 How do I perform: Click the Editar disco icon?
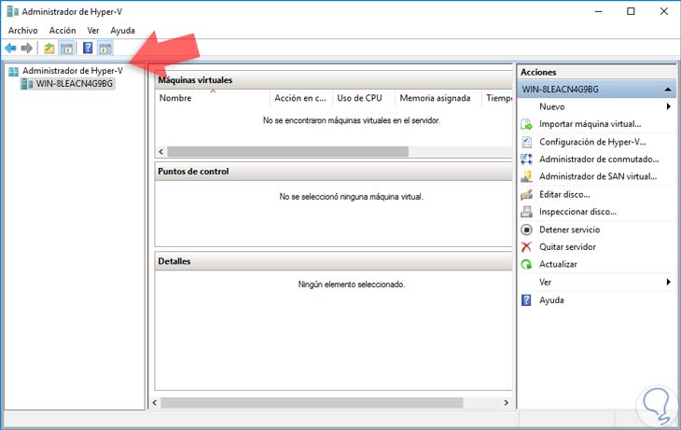[x=526, y=195]
